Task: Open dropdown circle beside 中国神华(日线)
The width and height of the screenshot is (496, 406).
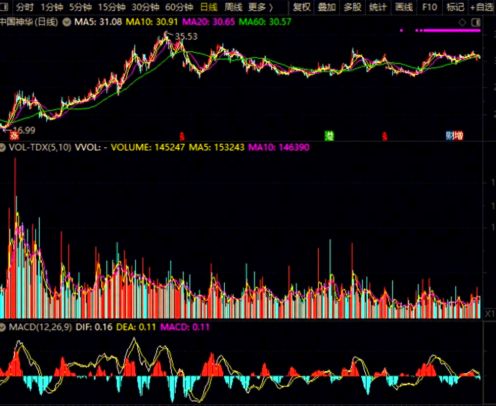Action: (67, 22)
